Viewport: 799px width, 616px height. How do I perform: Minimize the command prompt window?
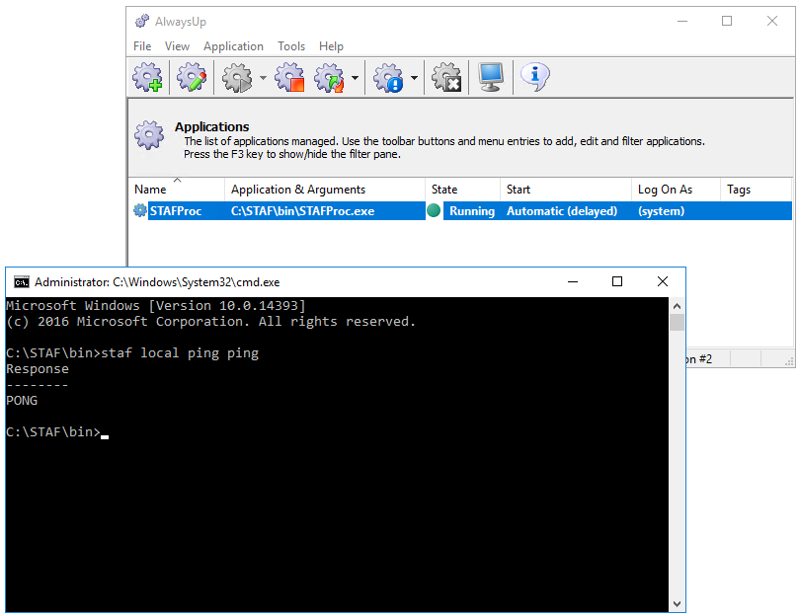coord(573,281)
